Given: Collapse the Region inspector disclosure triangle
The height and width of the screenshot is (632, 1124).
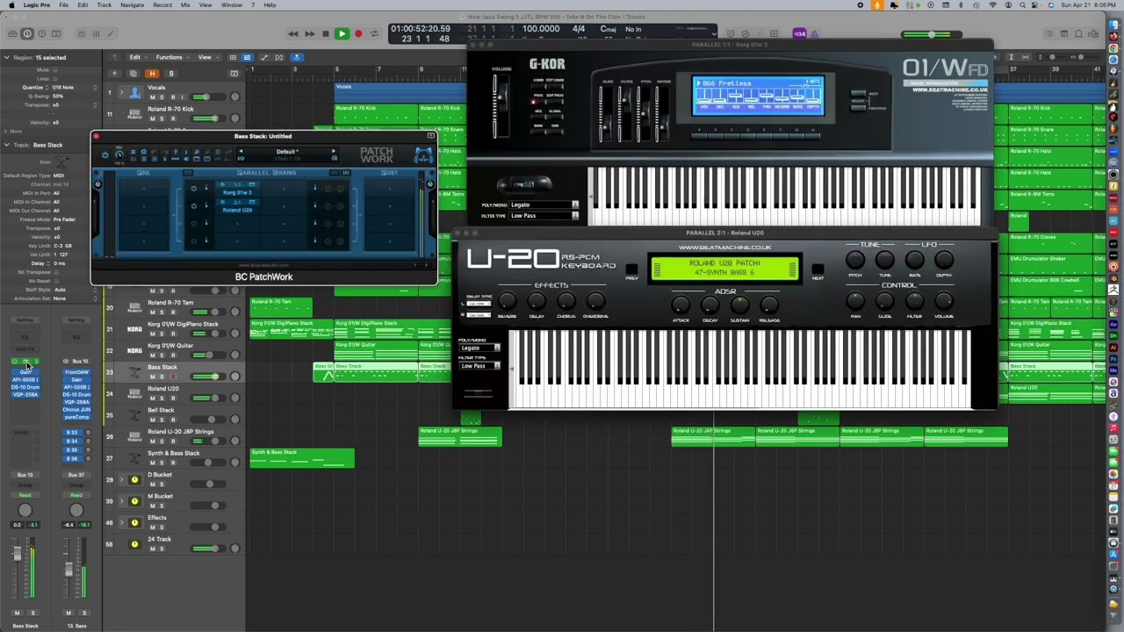Looking at the screenshot, I should (6, 58).
